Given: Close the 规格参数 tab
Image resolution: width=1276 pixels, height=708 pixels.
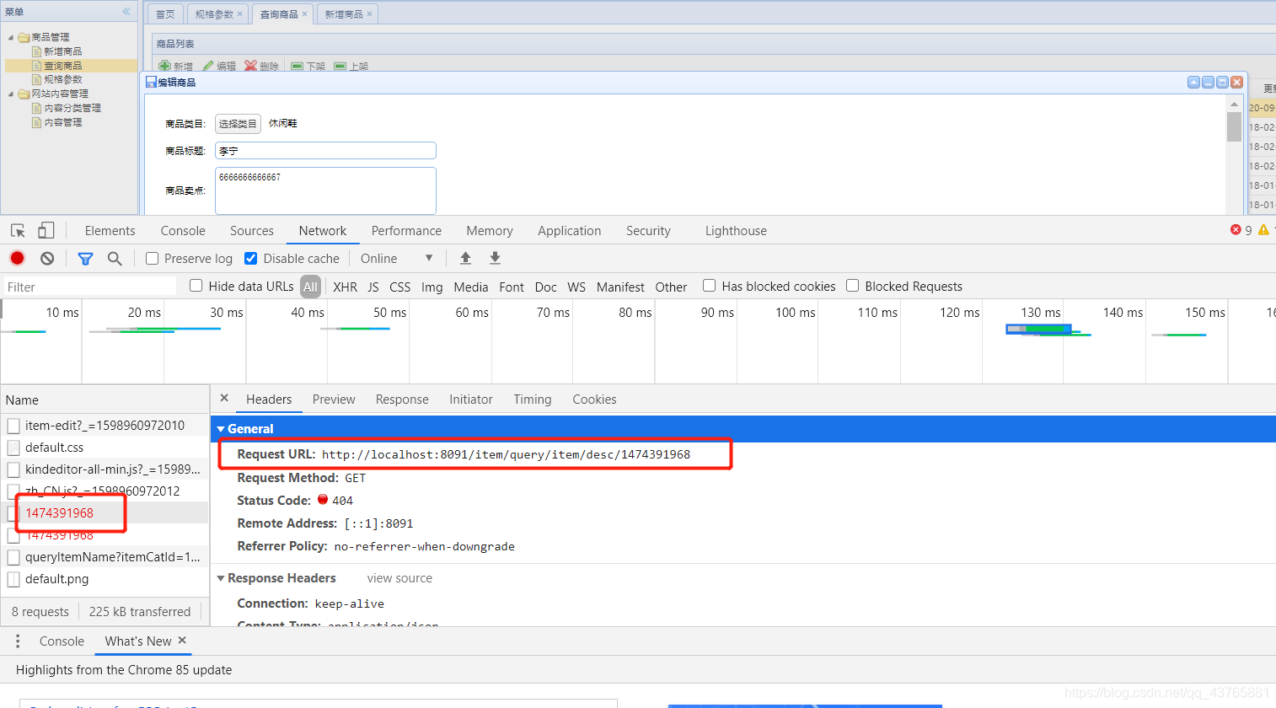Looking at the screenshot, I should (240, 14).
